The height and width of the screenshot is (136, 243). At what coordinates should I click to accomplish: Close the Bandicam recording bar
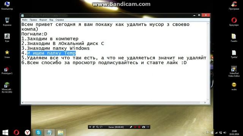point(148,127)
